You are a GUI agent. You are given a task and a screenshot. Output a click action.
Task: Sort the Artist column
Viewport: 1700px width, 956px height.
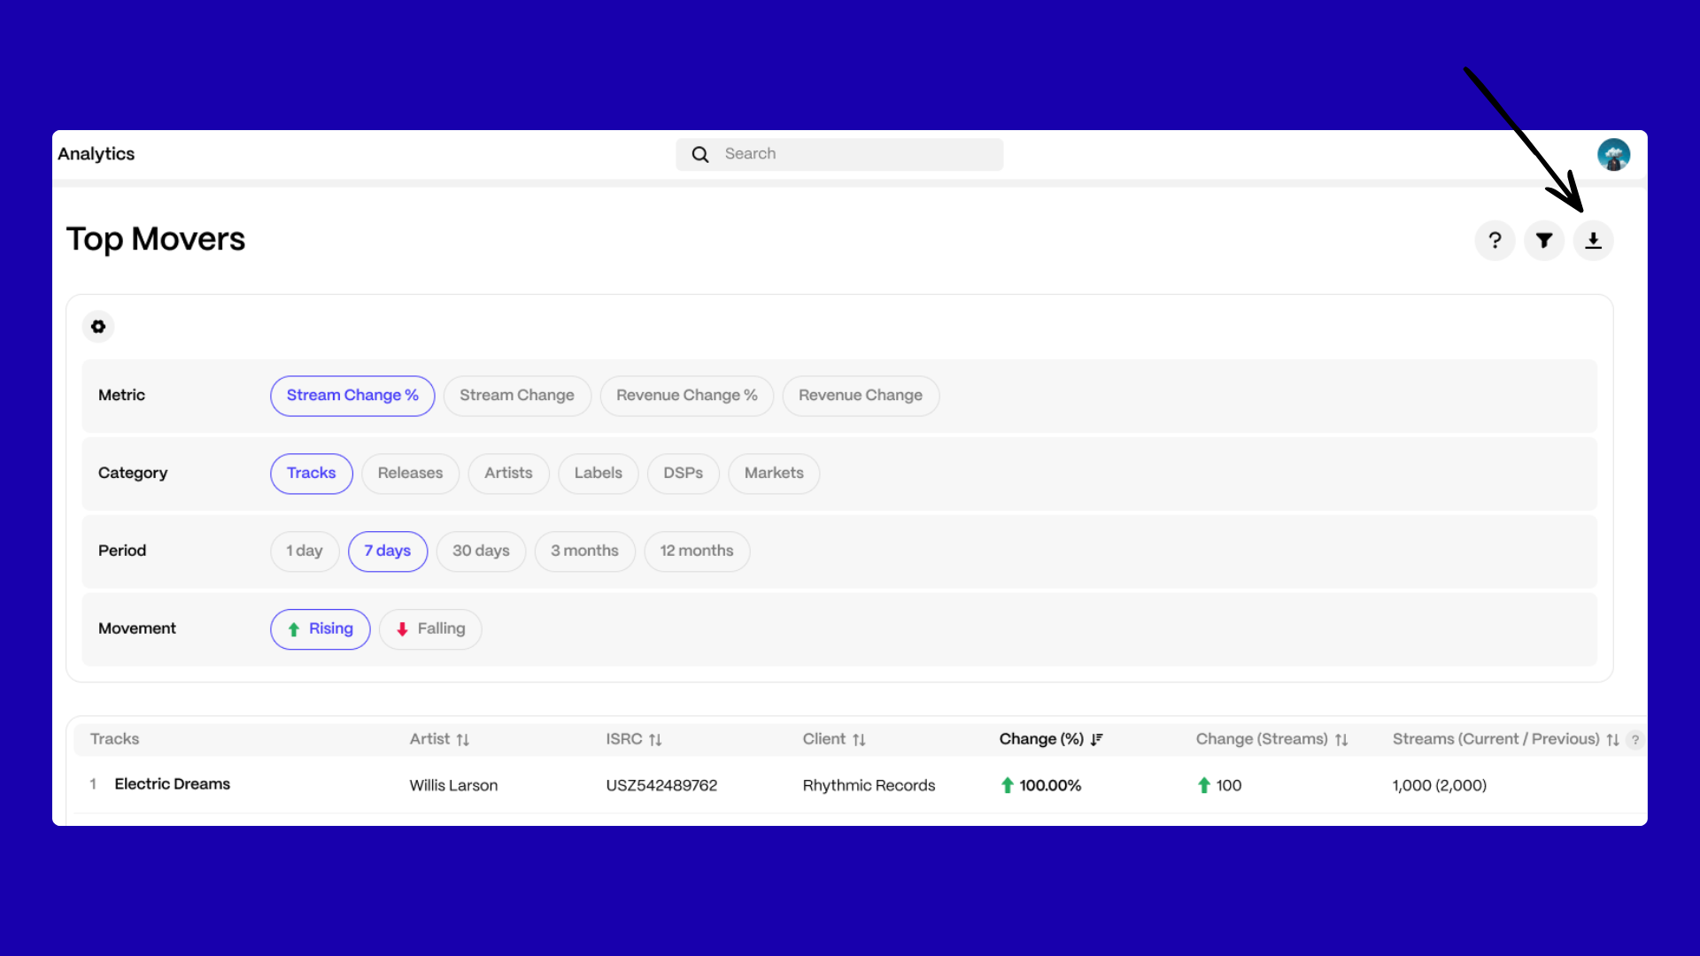462,740
